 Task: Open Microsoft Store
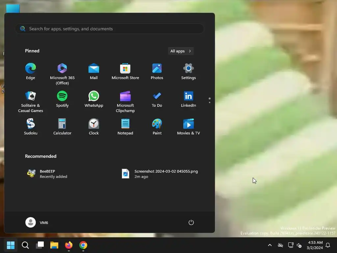point(125,72)
